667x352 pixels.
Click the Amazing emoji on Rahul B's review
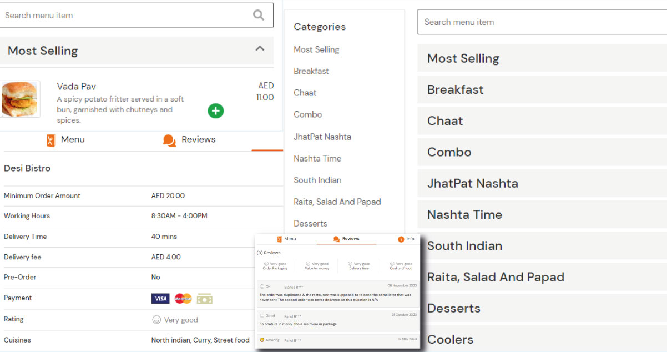coord(262,339)
